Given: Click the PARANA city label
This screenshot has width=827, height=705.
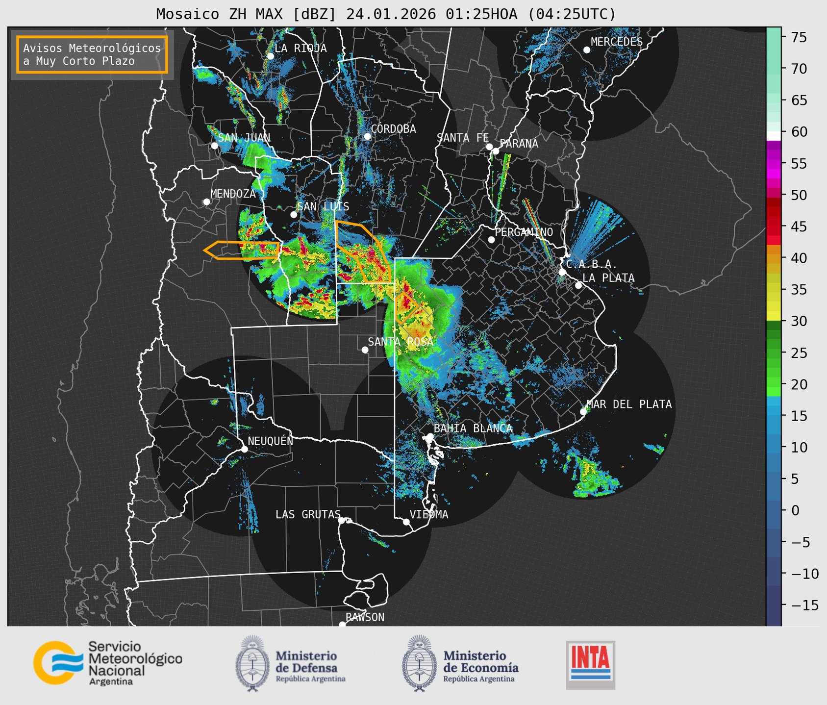Looking at the screenshot, I should [519, 144].
